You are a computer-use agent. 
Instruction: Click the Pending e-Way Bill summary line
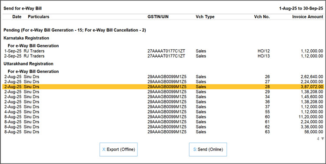(x=75, y=30)
